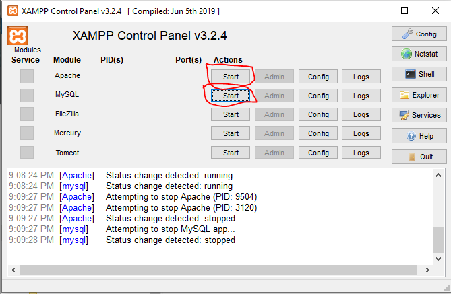Viewport: 451px width, 294px height.
Task: Open the Mercury Config menu
Action: tap(318, 133)
